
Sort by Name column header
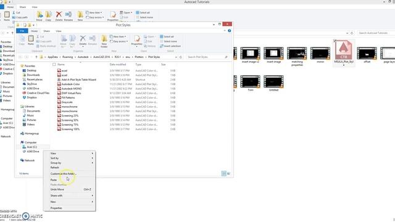pyautogui.click(x=61, y=65)
